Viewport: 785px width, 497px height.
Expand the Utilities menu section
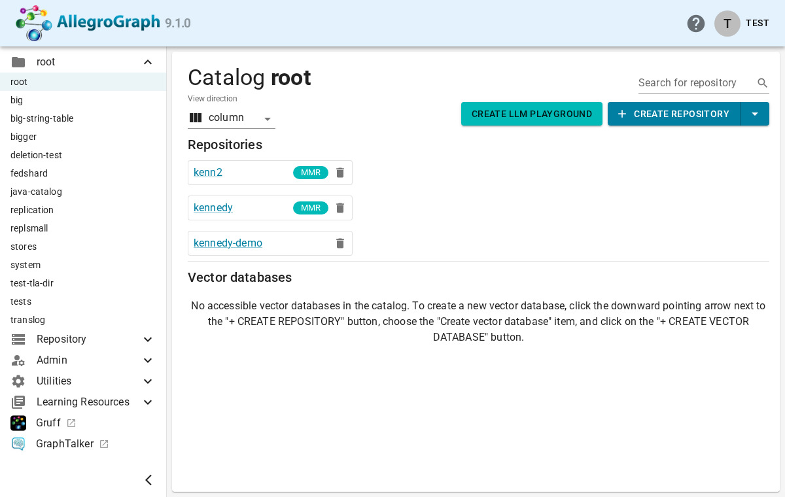pyautogui.click(x=148, y=381)
